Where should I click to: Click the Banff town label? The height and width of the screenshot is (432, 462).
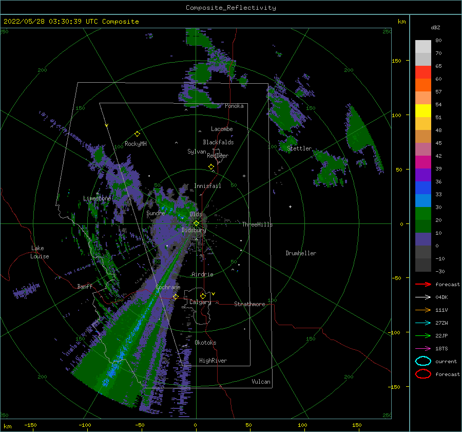tap(85, 286)
